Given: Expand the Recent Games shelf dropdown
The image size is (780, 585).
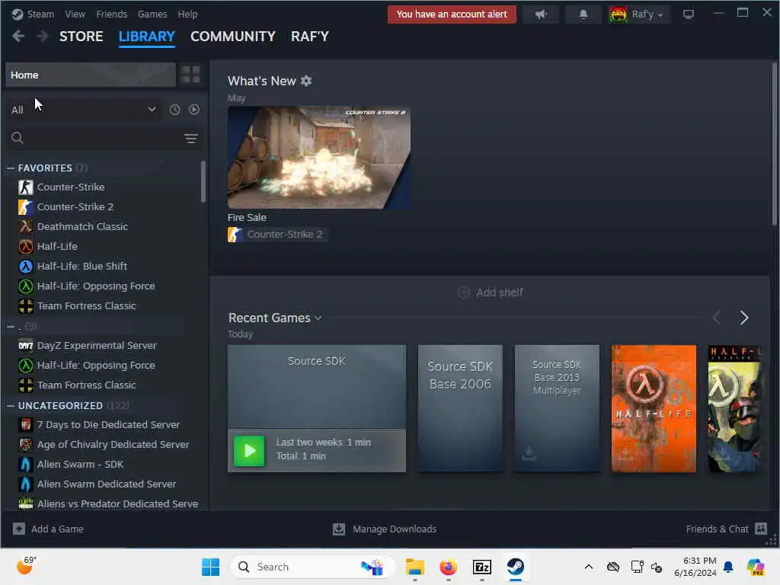Looking at the screenshot, I should [x=318, y=318].
